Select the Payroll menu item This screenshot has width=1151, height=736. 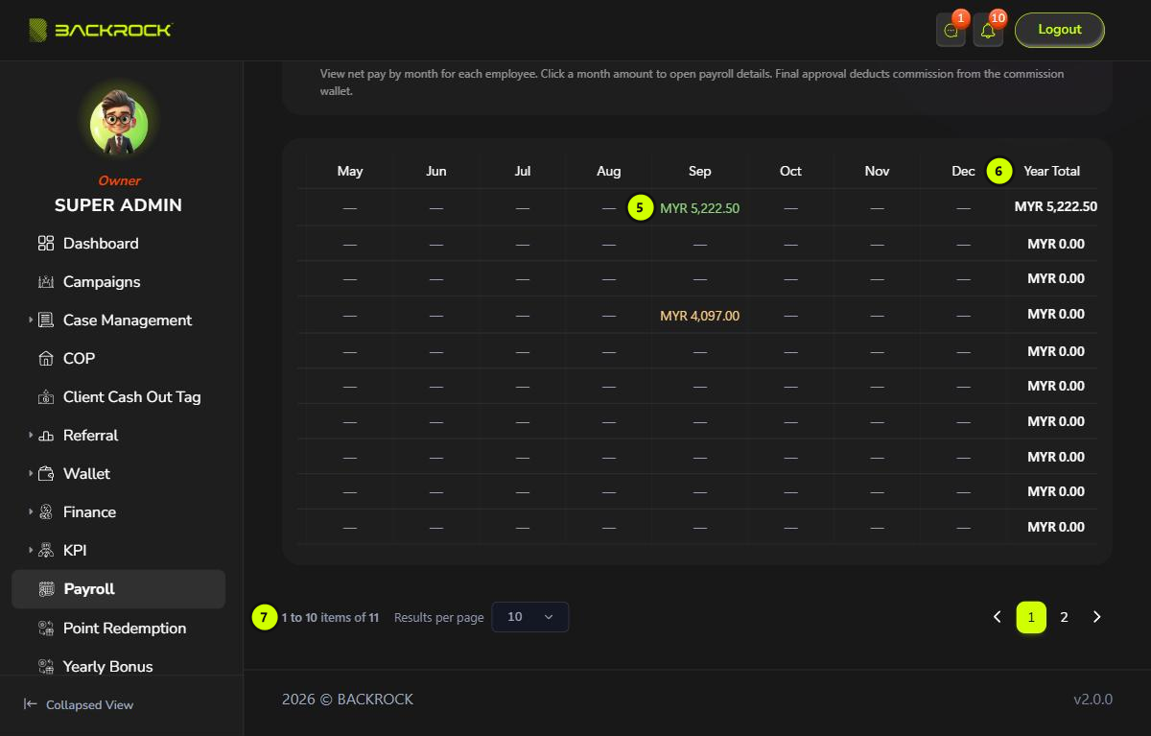coord(118,589)
